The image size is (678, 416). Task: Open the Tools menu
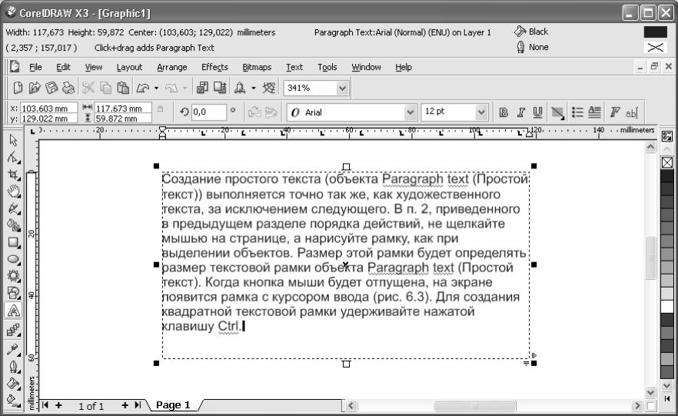pyautogui.click(x=327, y=67)
